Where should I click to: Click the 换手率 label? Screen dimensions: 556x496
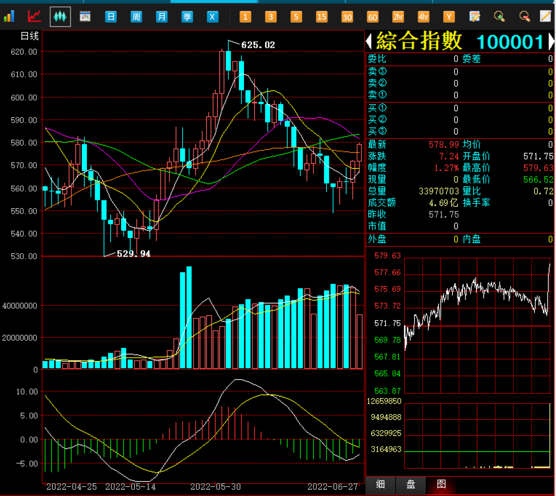click(x=476, y=203)
